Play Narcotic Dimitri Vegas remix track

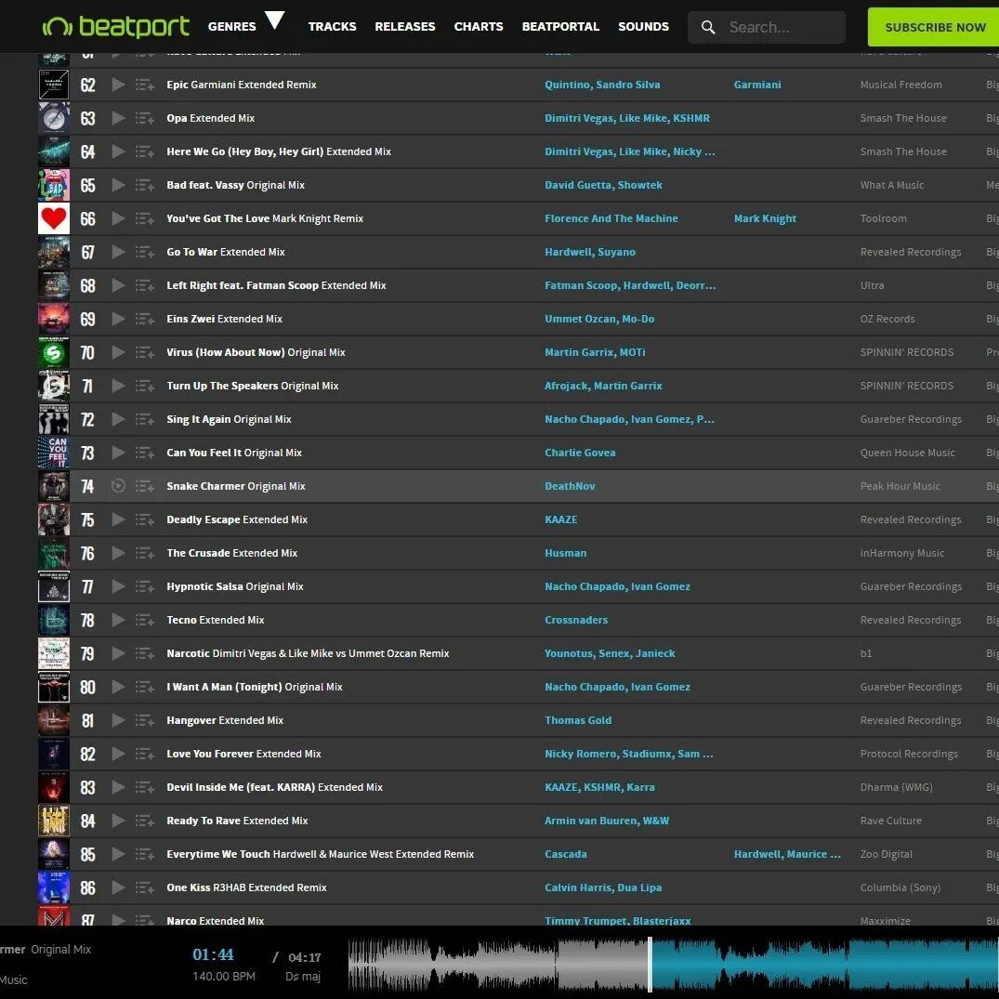118,653
